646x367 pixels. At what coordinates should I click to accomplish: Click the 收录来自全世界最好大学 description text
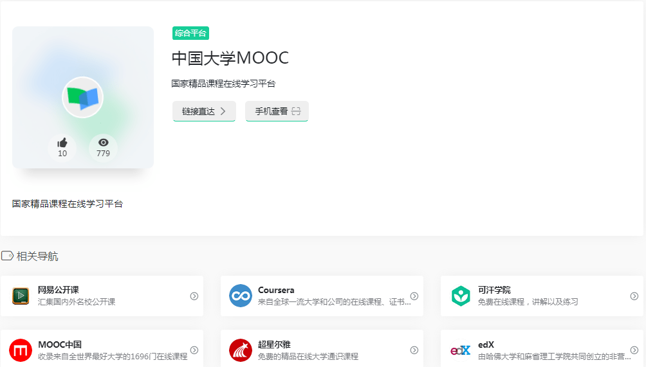click(x=113, y=356)
